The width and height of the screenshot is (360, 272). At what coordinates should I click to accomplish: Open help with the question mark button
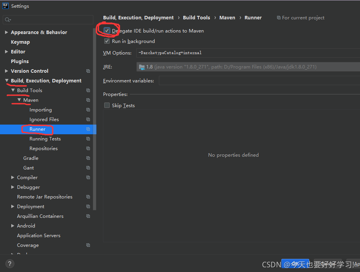click(x=10, y=264)
